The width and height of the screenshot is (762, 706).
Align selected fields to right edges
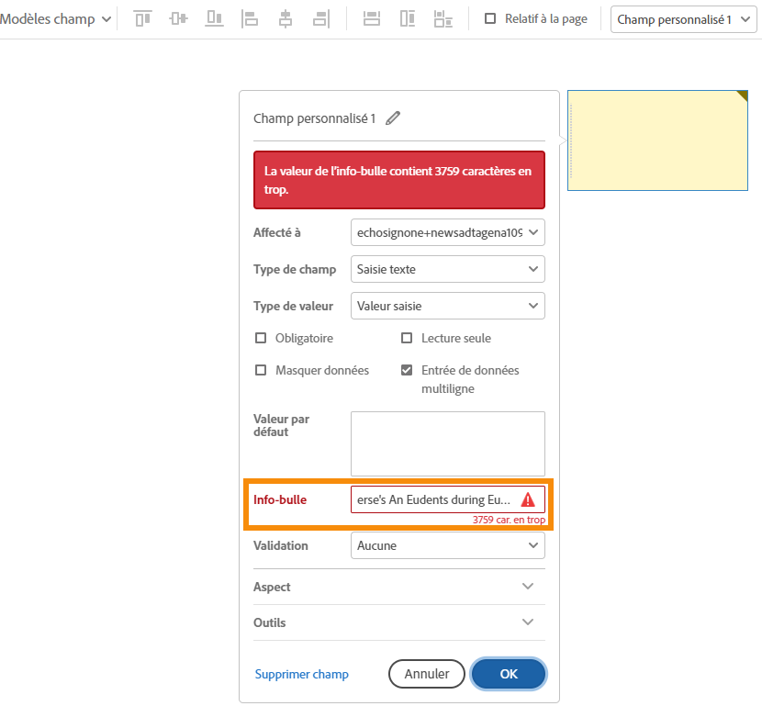[x=321, y=19]
